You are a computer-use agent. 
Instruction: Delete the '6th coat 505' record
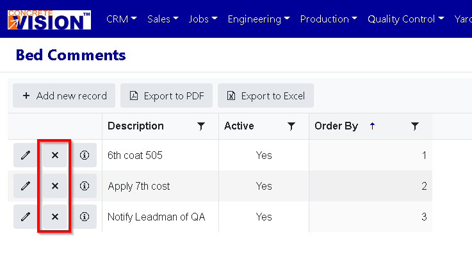click(x=55, y=155)
